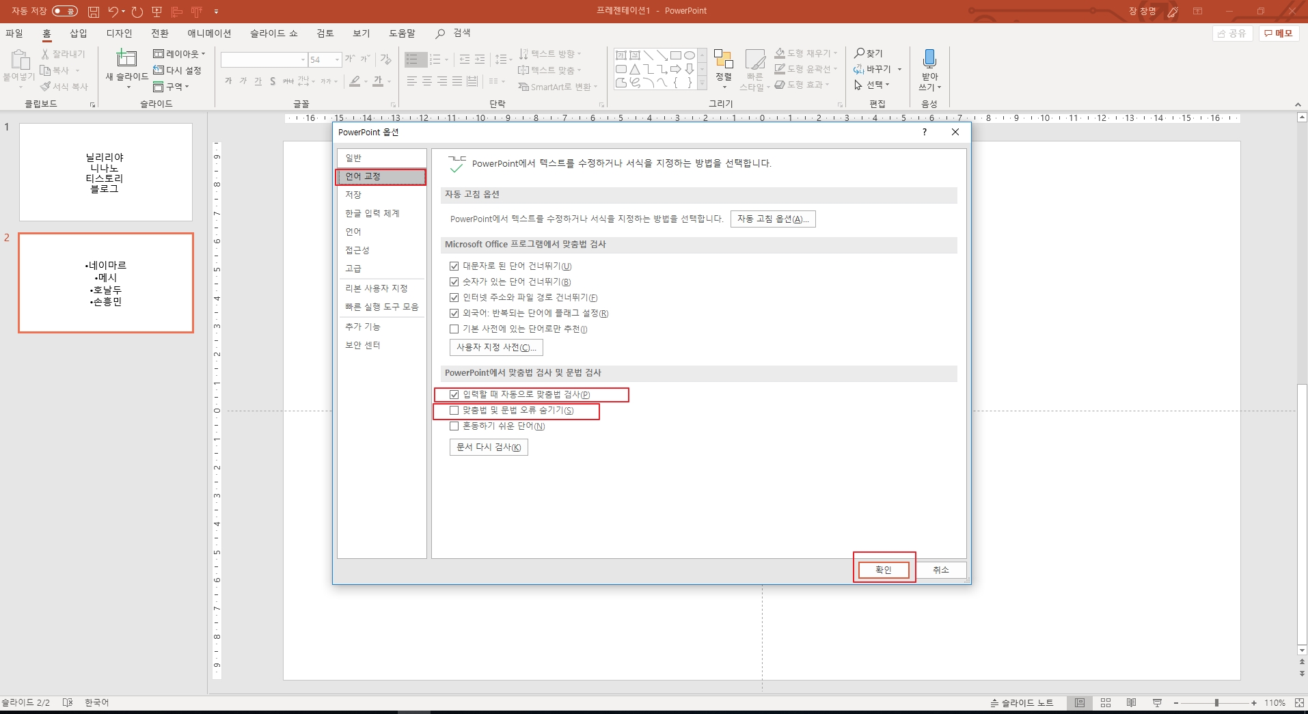Check 맞춤법 및 문법 오류 숨기기
This screenshot has height=714, width=1308.
point(454,411)
